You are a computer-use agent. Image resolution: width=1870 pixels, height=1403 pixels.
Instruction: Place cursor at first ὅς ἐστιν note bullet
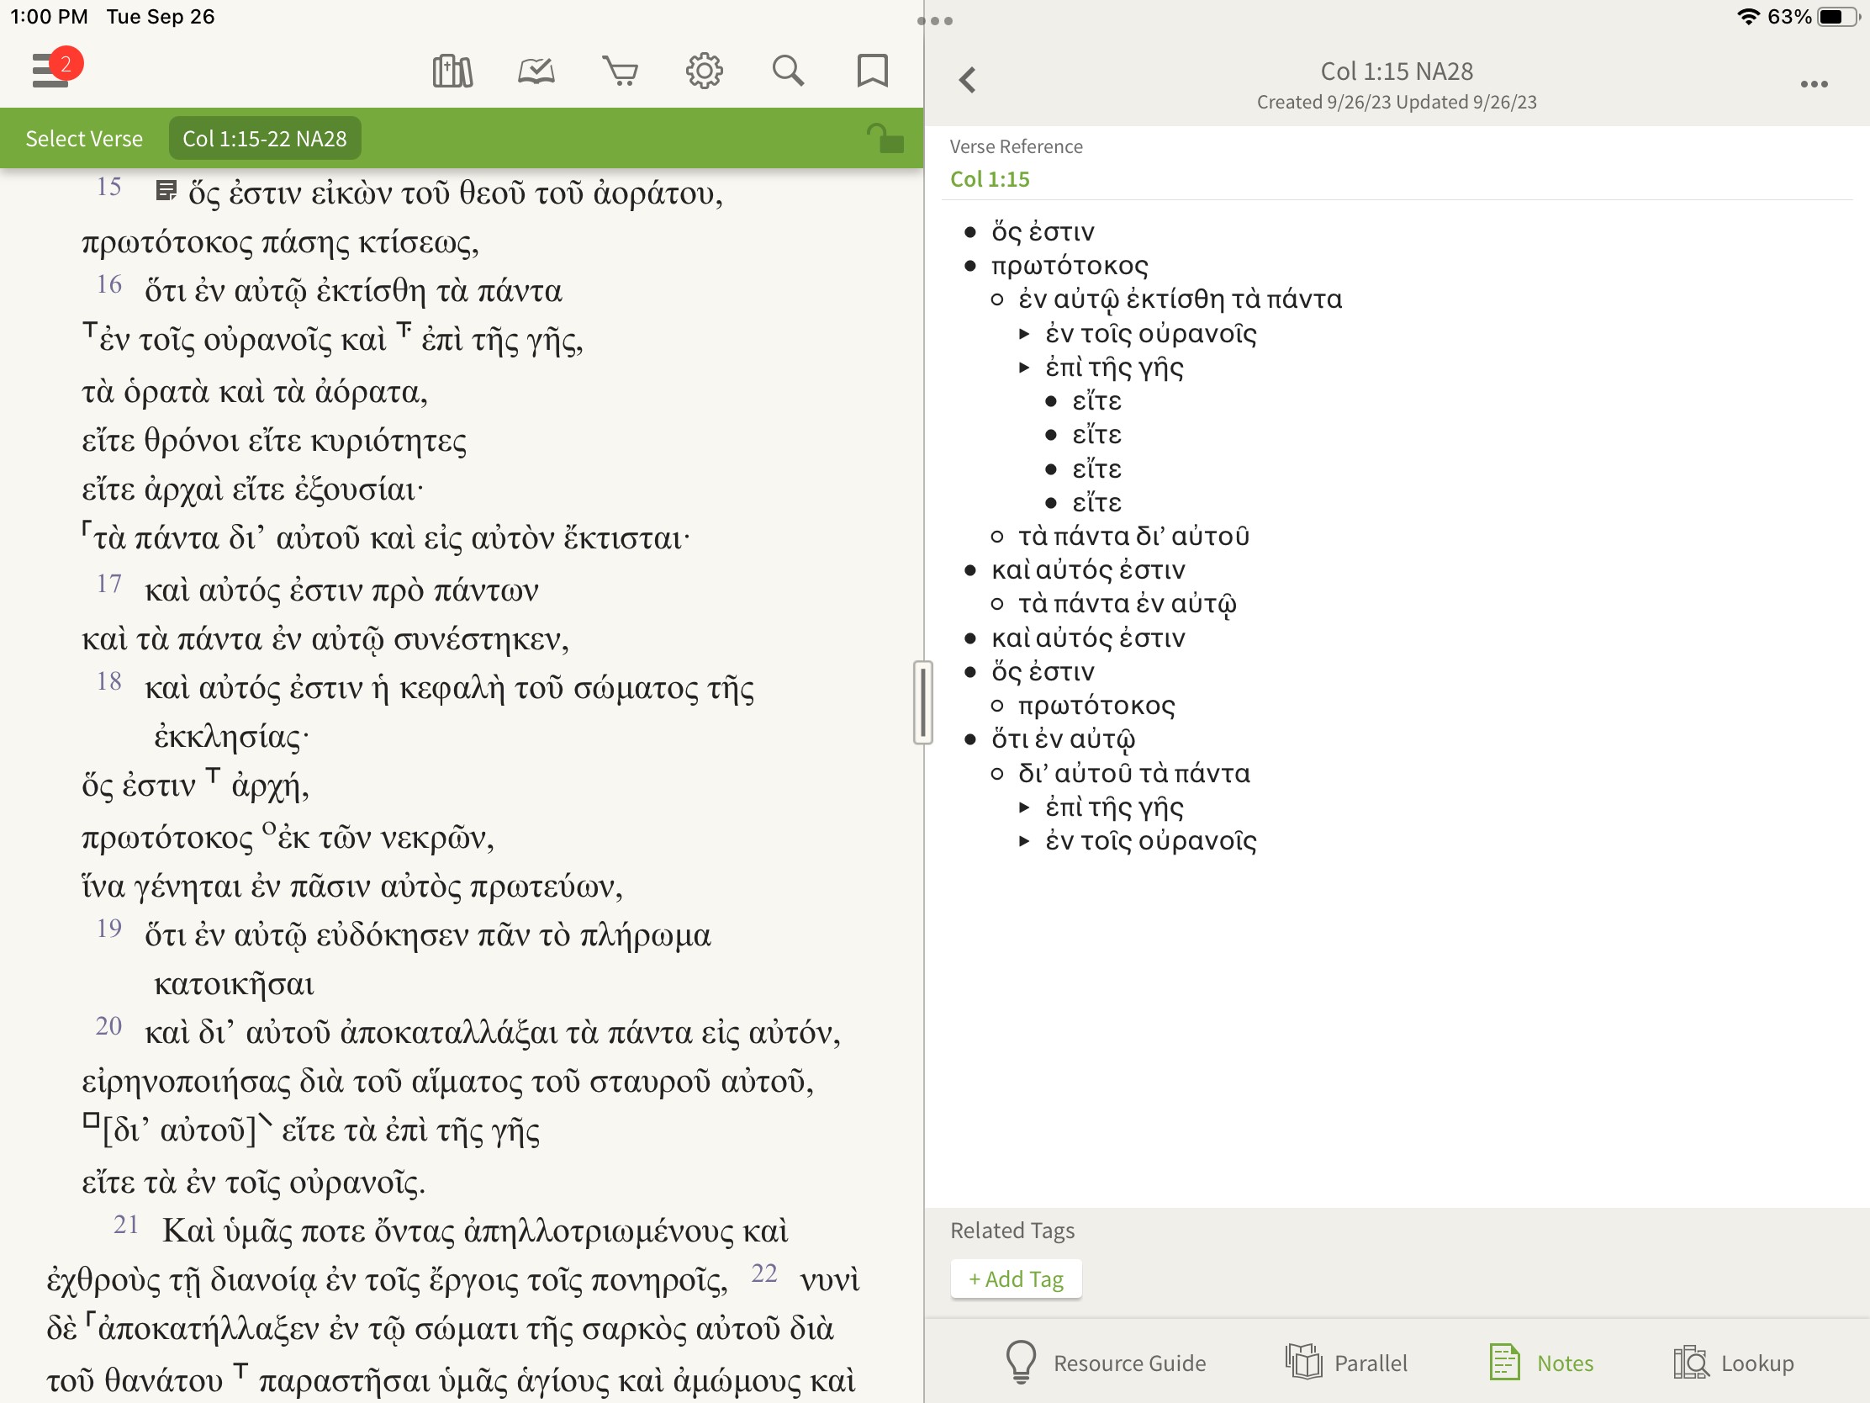point(1043,231)
